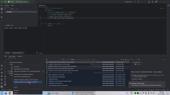
Task: Switch to the Shelf tab
Action: [x=12, y=5]
